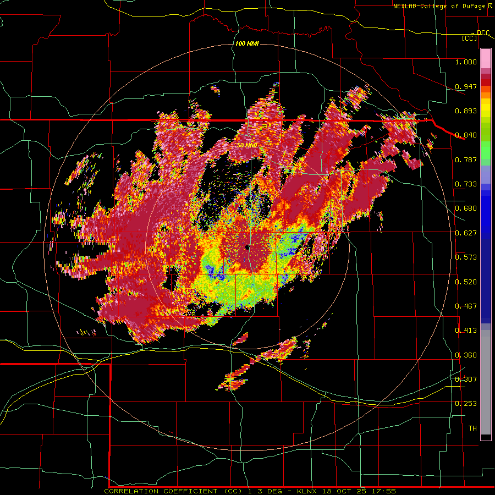
Task: Click the 0.947 scale value
Action: point(466,86)
